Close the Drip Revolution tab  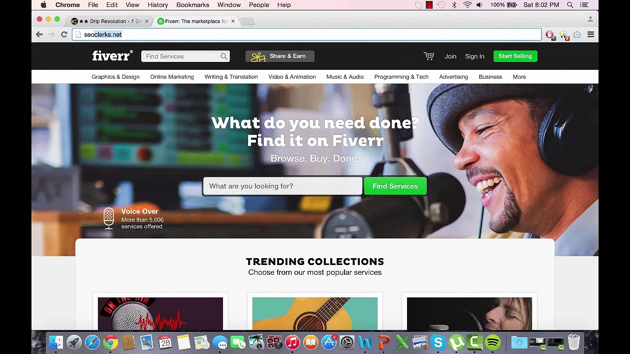146,21
